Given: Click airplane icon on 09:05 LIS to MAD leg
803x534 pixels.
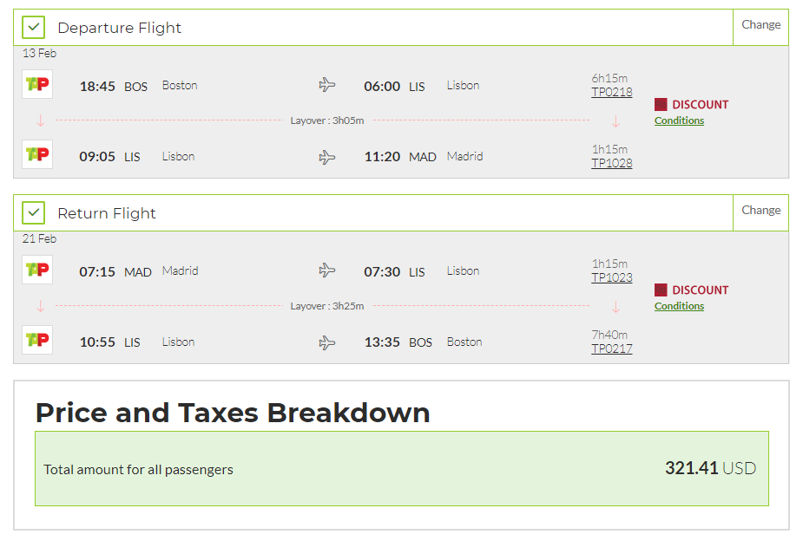Looking at the screenshot, I should 327,157.
